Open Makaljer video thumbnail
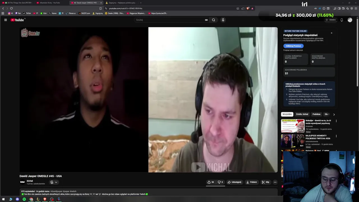 coord(293,126)
